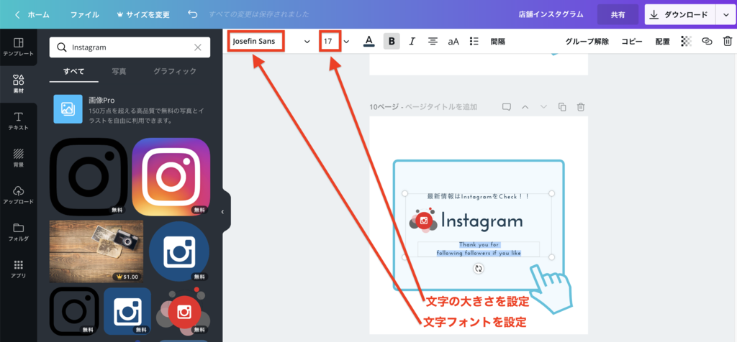Click グループ解除 ungroup button

point(587,41)
